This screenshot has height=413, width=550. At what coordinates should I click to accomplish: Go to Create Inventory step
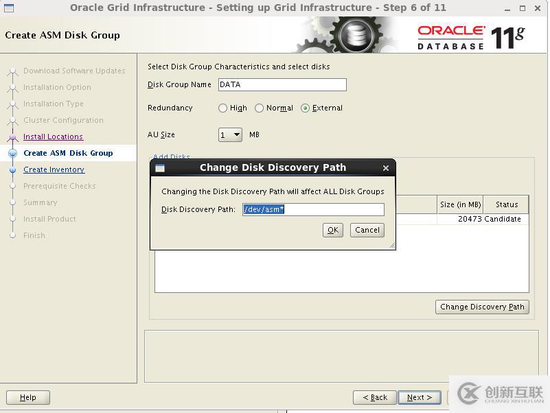point(54,169)
